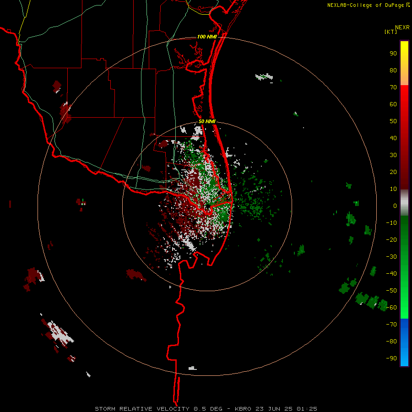Click the "23 JUN 25" date in the caption
Screen dimensions: 412x412
point(274,409)
